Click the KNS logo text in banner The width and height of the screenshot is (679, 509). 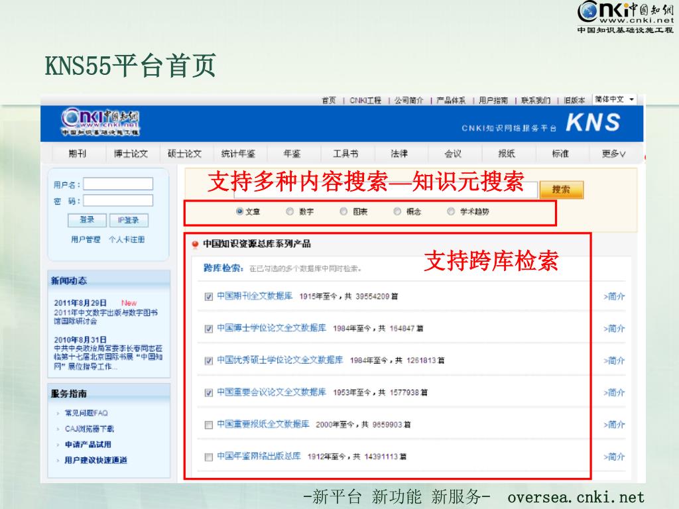(x=593, y=122)
